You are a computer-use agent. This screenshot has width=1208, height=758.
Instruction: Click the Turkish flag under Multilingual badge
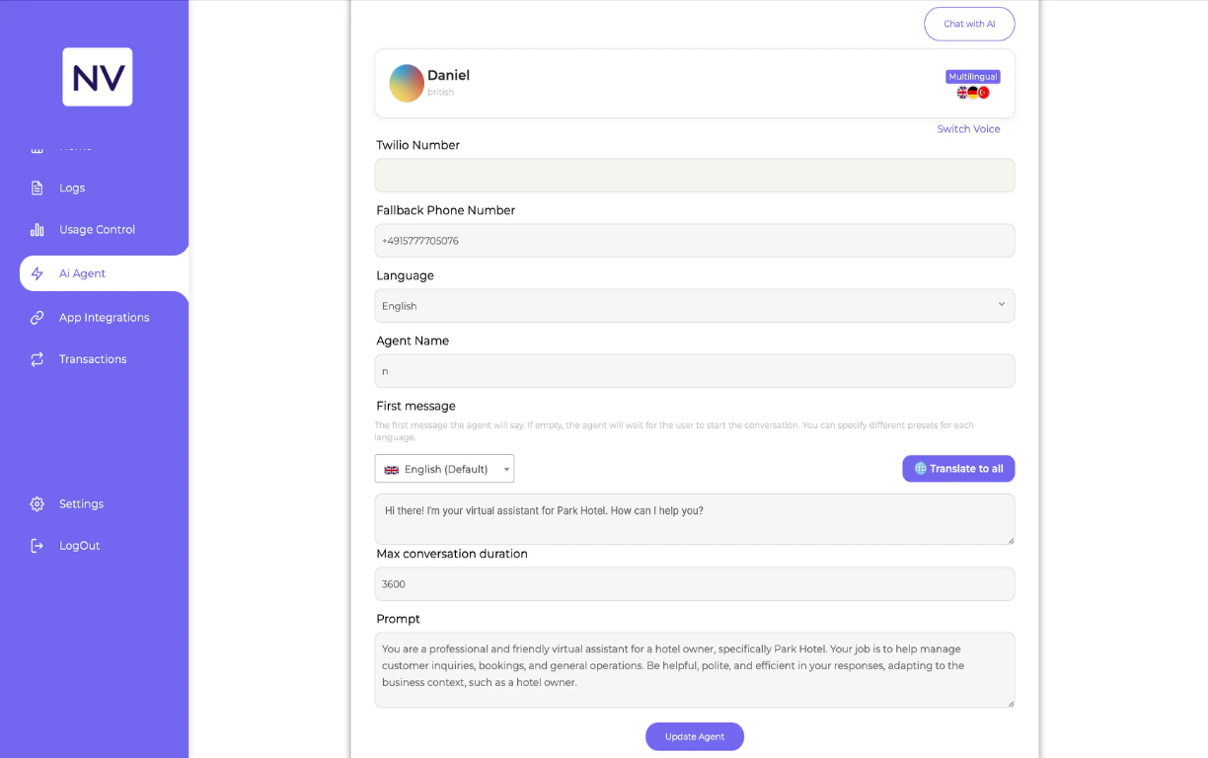984,92
